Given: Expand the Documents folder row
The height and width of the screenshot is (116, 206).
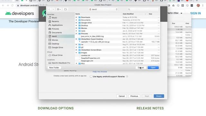Looking at the screenshot, I should coord(76,20).
